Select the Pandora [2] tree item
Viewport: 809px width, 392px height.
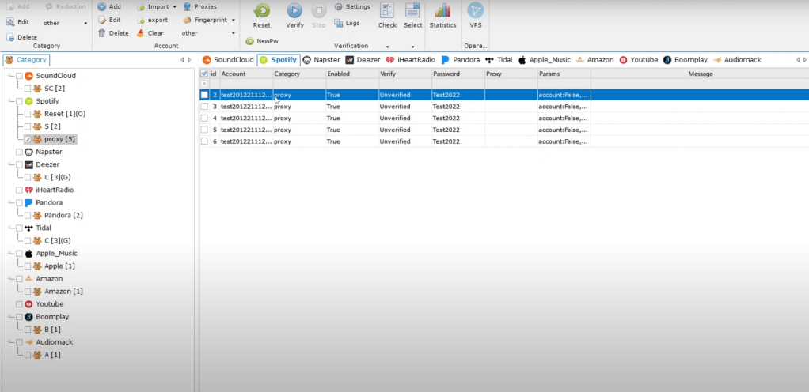[x=63, y=215]
